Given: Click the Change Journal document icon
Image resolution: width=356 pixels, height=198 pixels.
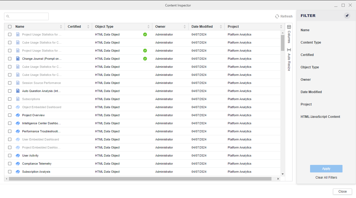Looking at the screenshot, I should point(18,59).
